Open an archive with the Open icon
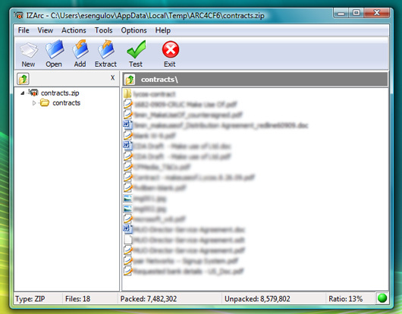402x314 pixels. click(x=54, y=49)
